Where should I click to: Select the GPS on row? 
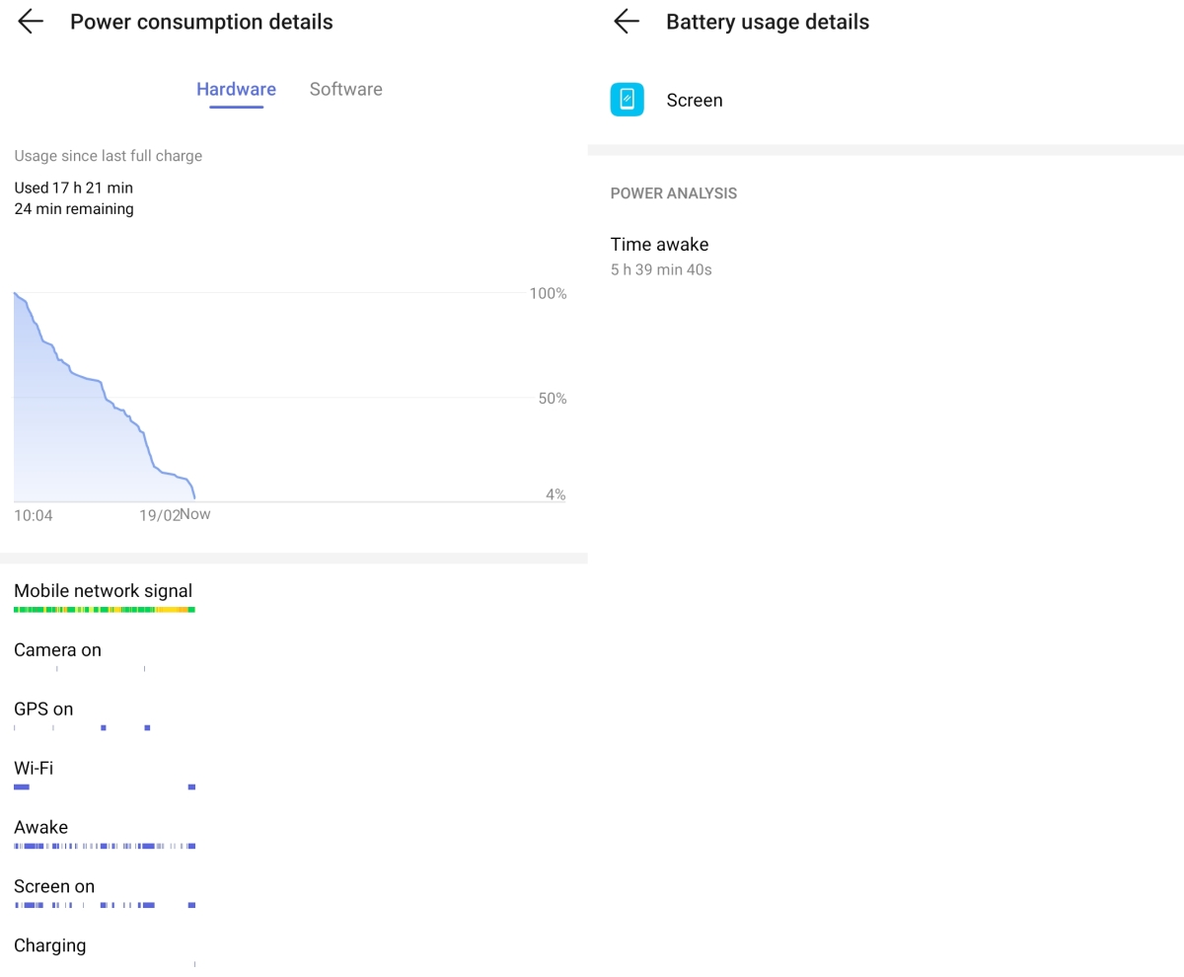click(x=43, y=710)
